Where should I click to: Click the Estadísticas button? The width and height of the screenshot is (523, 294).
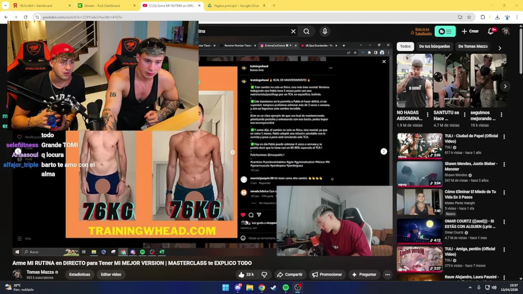80,274
